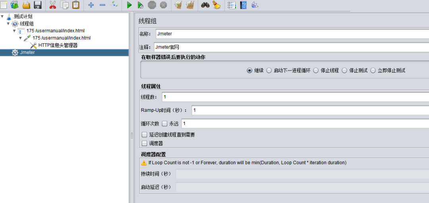Click the Toggle enable/disable toolbar icon
429x203 pixels.
coord(114,4)
